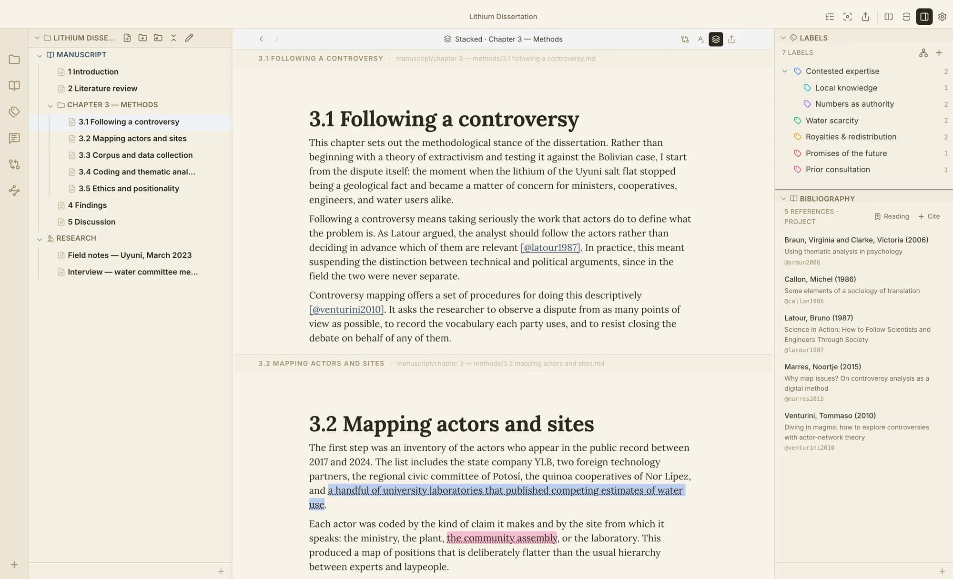Click the label hierarchy icon beside 7 Labels
The image size is (953, 579).
click(x=923, y=53)
